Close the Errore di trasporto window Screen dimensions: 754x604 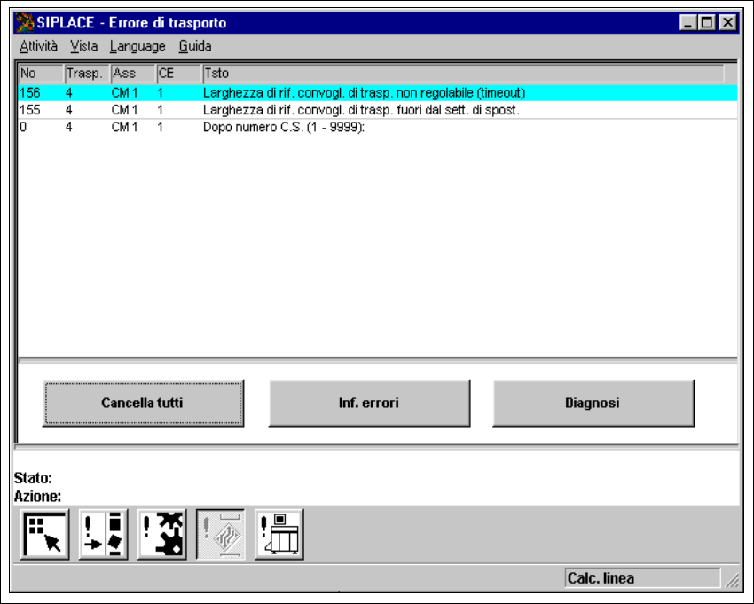[728, 22]
